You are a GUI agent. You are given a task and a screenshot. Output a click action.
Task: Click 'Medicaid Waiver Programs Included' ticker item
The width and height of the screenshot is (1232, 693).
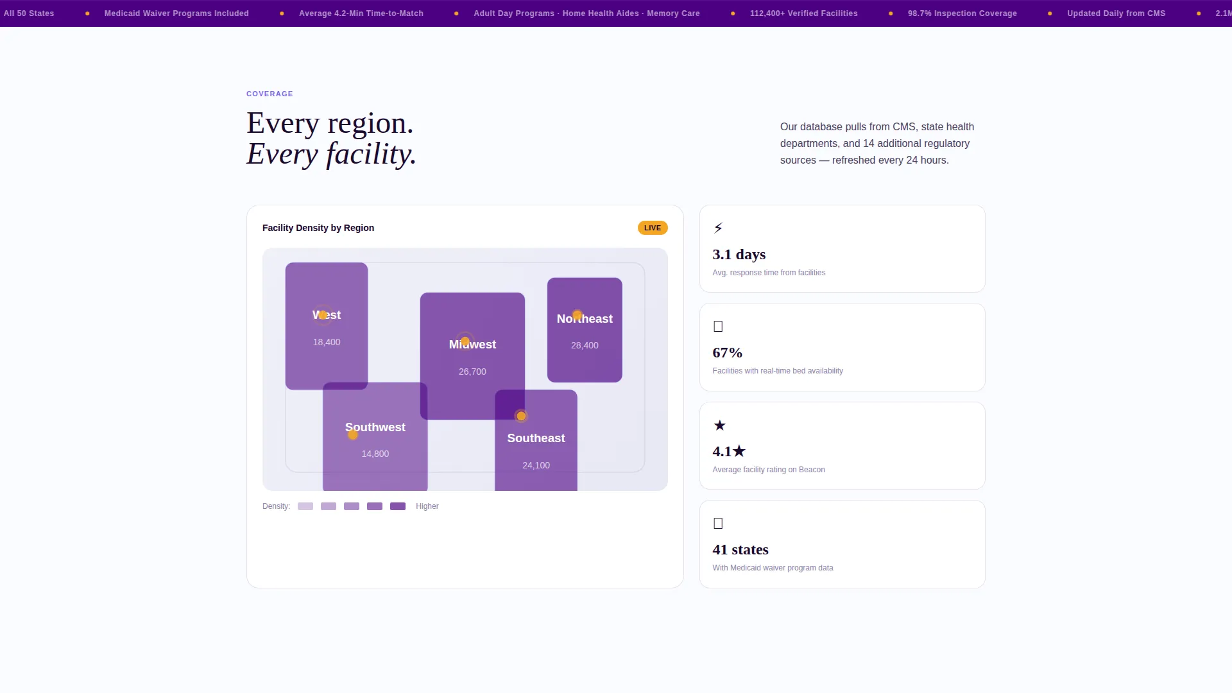pos(176,13)
